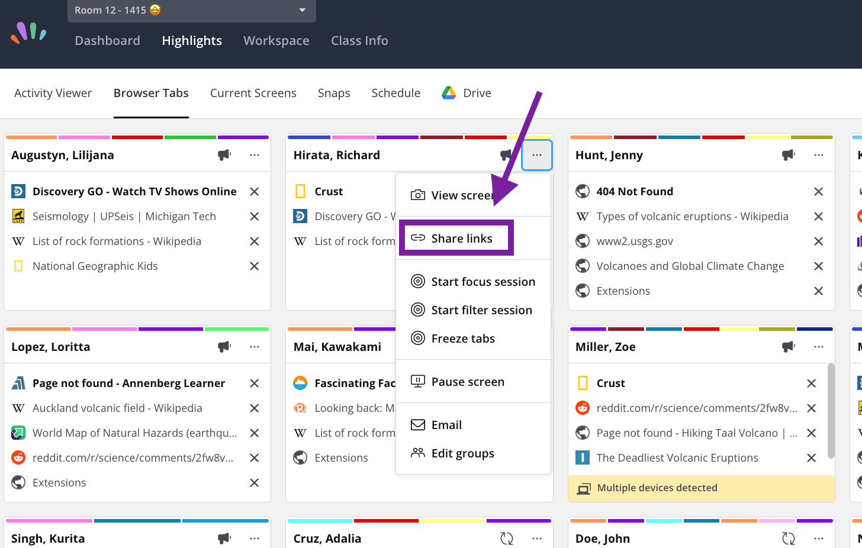Viewport: 862px width, 548px height.
Task: Open the Current Screens view
Action: pos(253,93)
